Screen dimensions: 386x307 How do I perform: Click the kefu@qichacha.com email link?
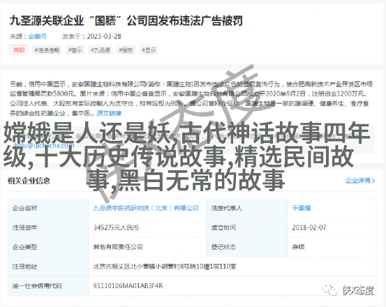[44, 145]
